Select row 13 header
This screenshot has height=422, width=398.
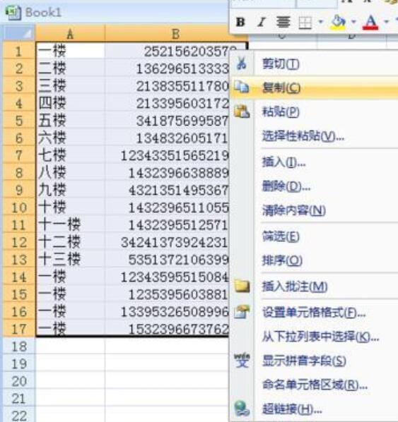tap(19, 260)
